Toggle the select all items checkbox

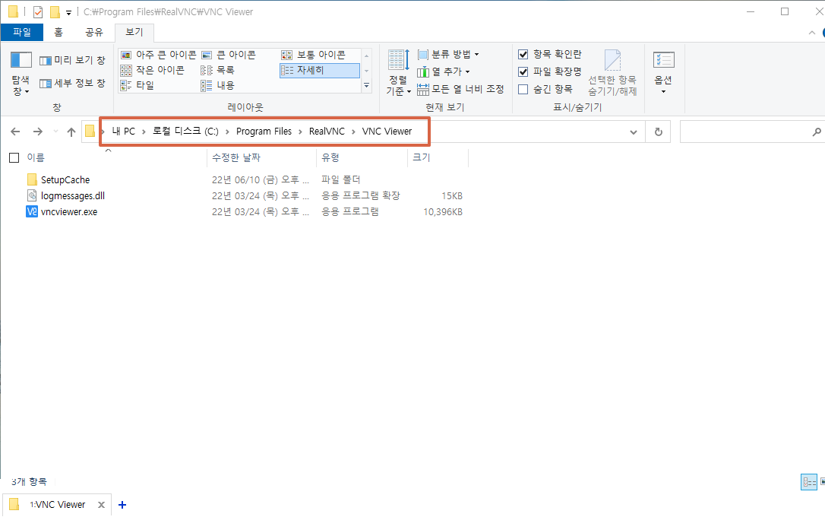(14, 157)
